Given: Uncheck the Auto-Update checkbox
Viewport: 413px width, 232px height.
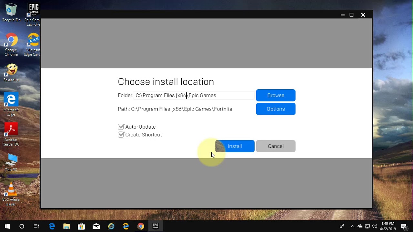Looking at the screenshot, I should (x=121, y=127).
